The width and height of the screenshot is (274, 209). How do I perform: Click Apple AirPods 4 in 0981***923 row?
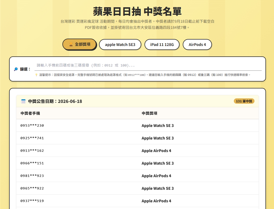pyautogui.click(x=156, y=176)
